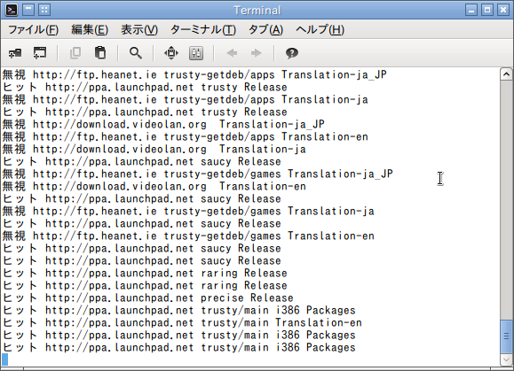Click the scrollbar down arrow
The width and height of the screenshot is (514, 371).
pyautogui.click(x=506, y=360)
